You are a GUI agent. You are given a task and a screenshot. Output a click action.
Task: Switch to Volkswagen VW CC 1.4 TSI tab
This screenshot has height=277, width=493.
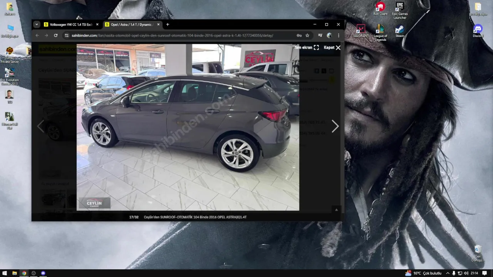[x=71, y=25]
